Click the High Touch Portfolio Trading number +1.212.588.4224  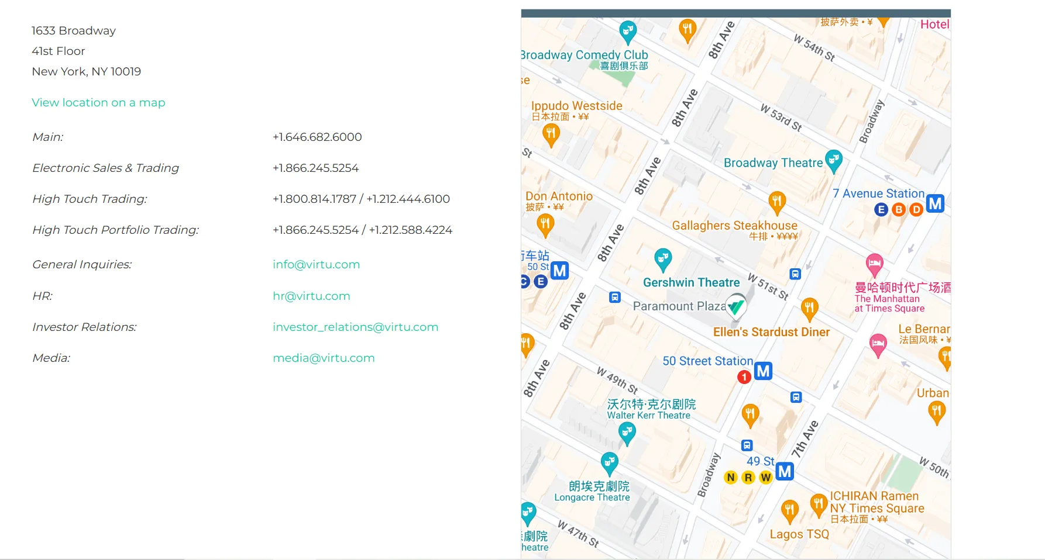tap(411, 230)
